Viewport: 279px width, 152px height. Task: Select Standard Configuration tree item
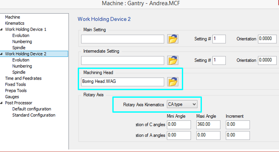34,115
